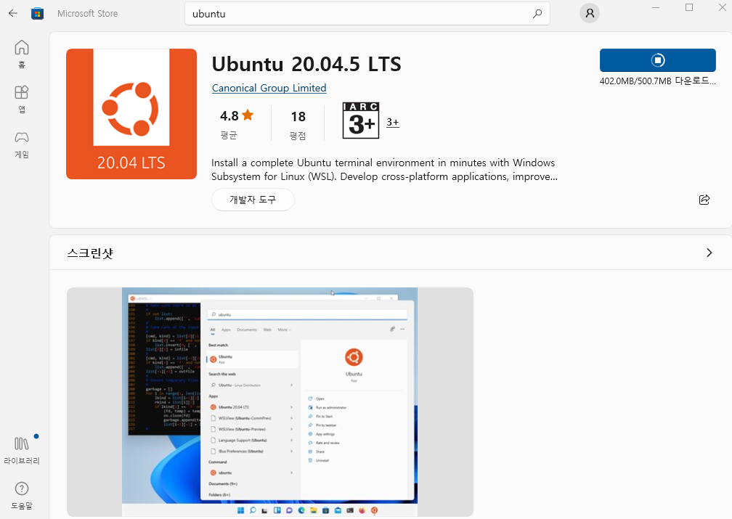Viewport: 732px width, 519px height.
Task: Open the Apps section in sidebar
Action: coord(22,99)
